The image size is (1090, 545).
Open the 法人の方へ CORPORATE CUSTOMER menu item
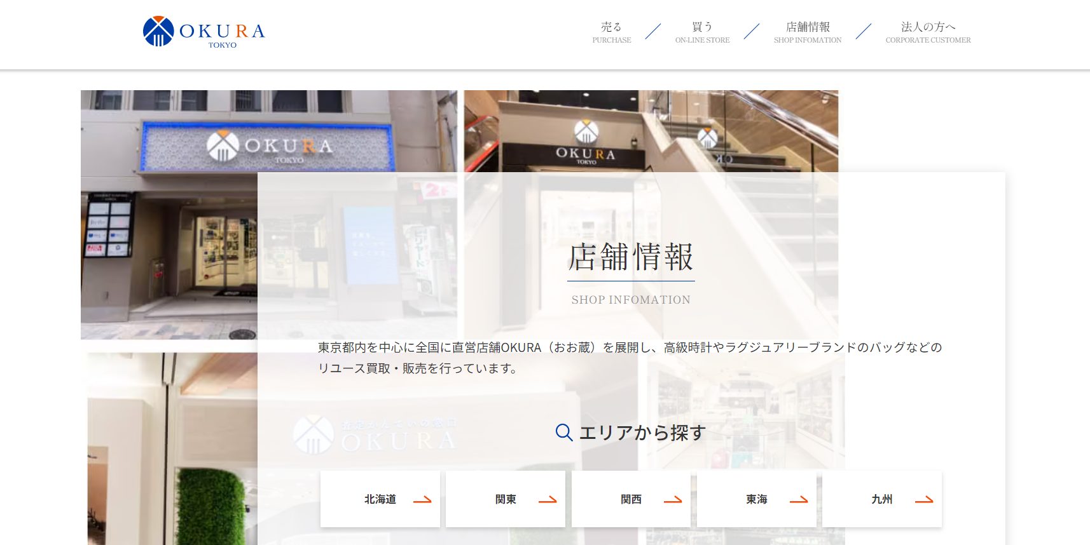(928, 32)
